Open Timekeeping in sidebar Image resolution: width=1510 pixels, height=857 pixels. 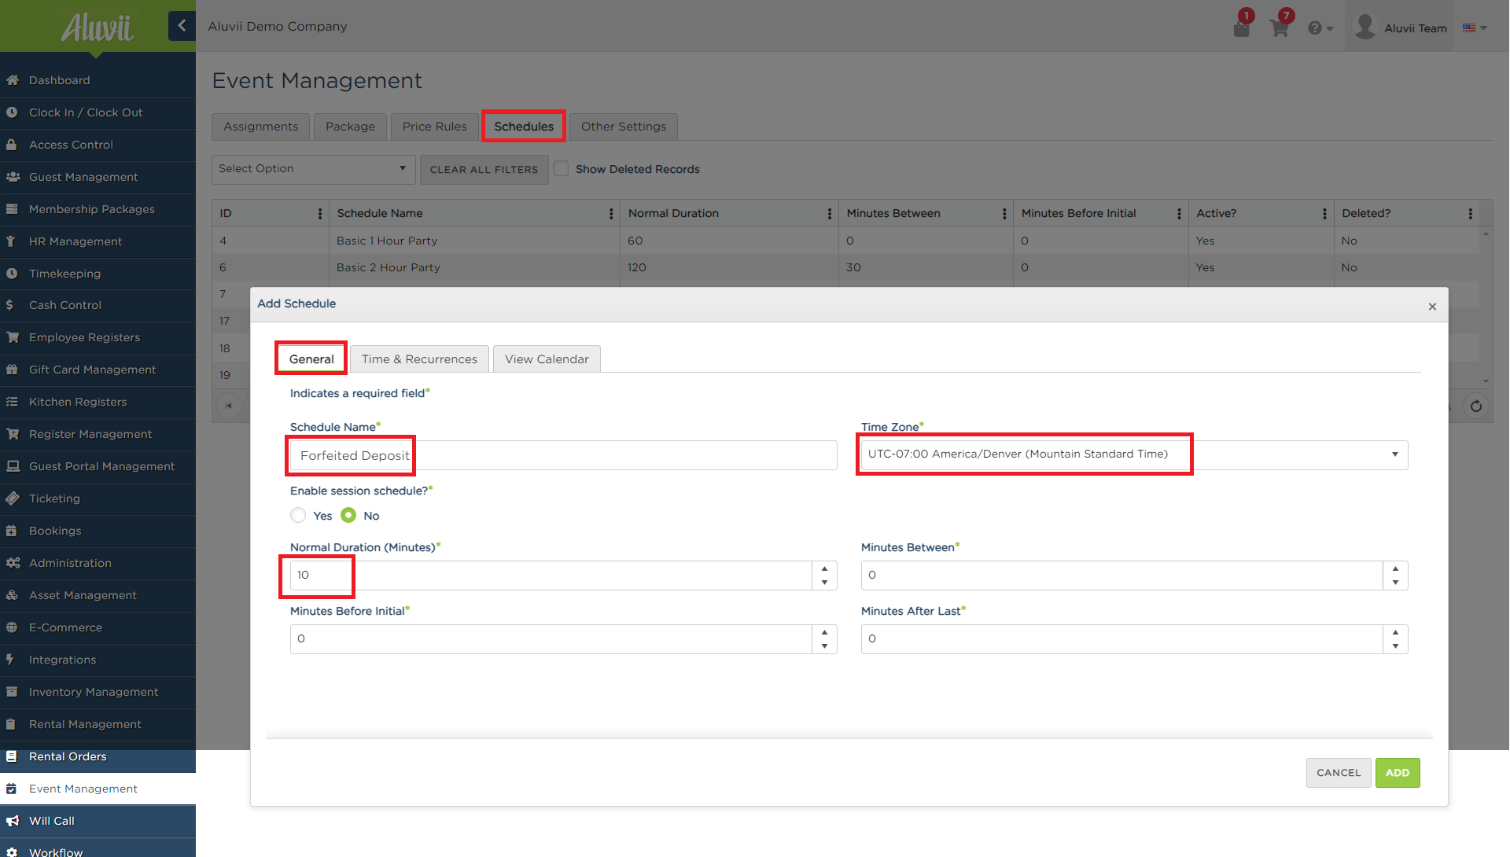(x=98, y=274)
